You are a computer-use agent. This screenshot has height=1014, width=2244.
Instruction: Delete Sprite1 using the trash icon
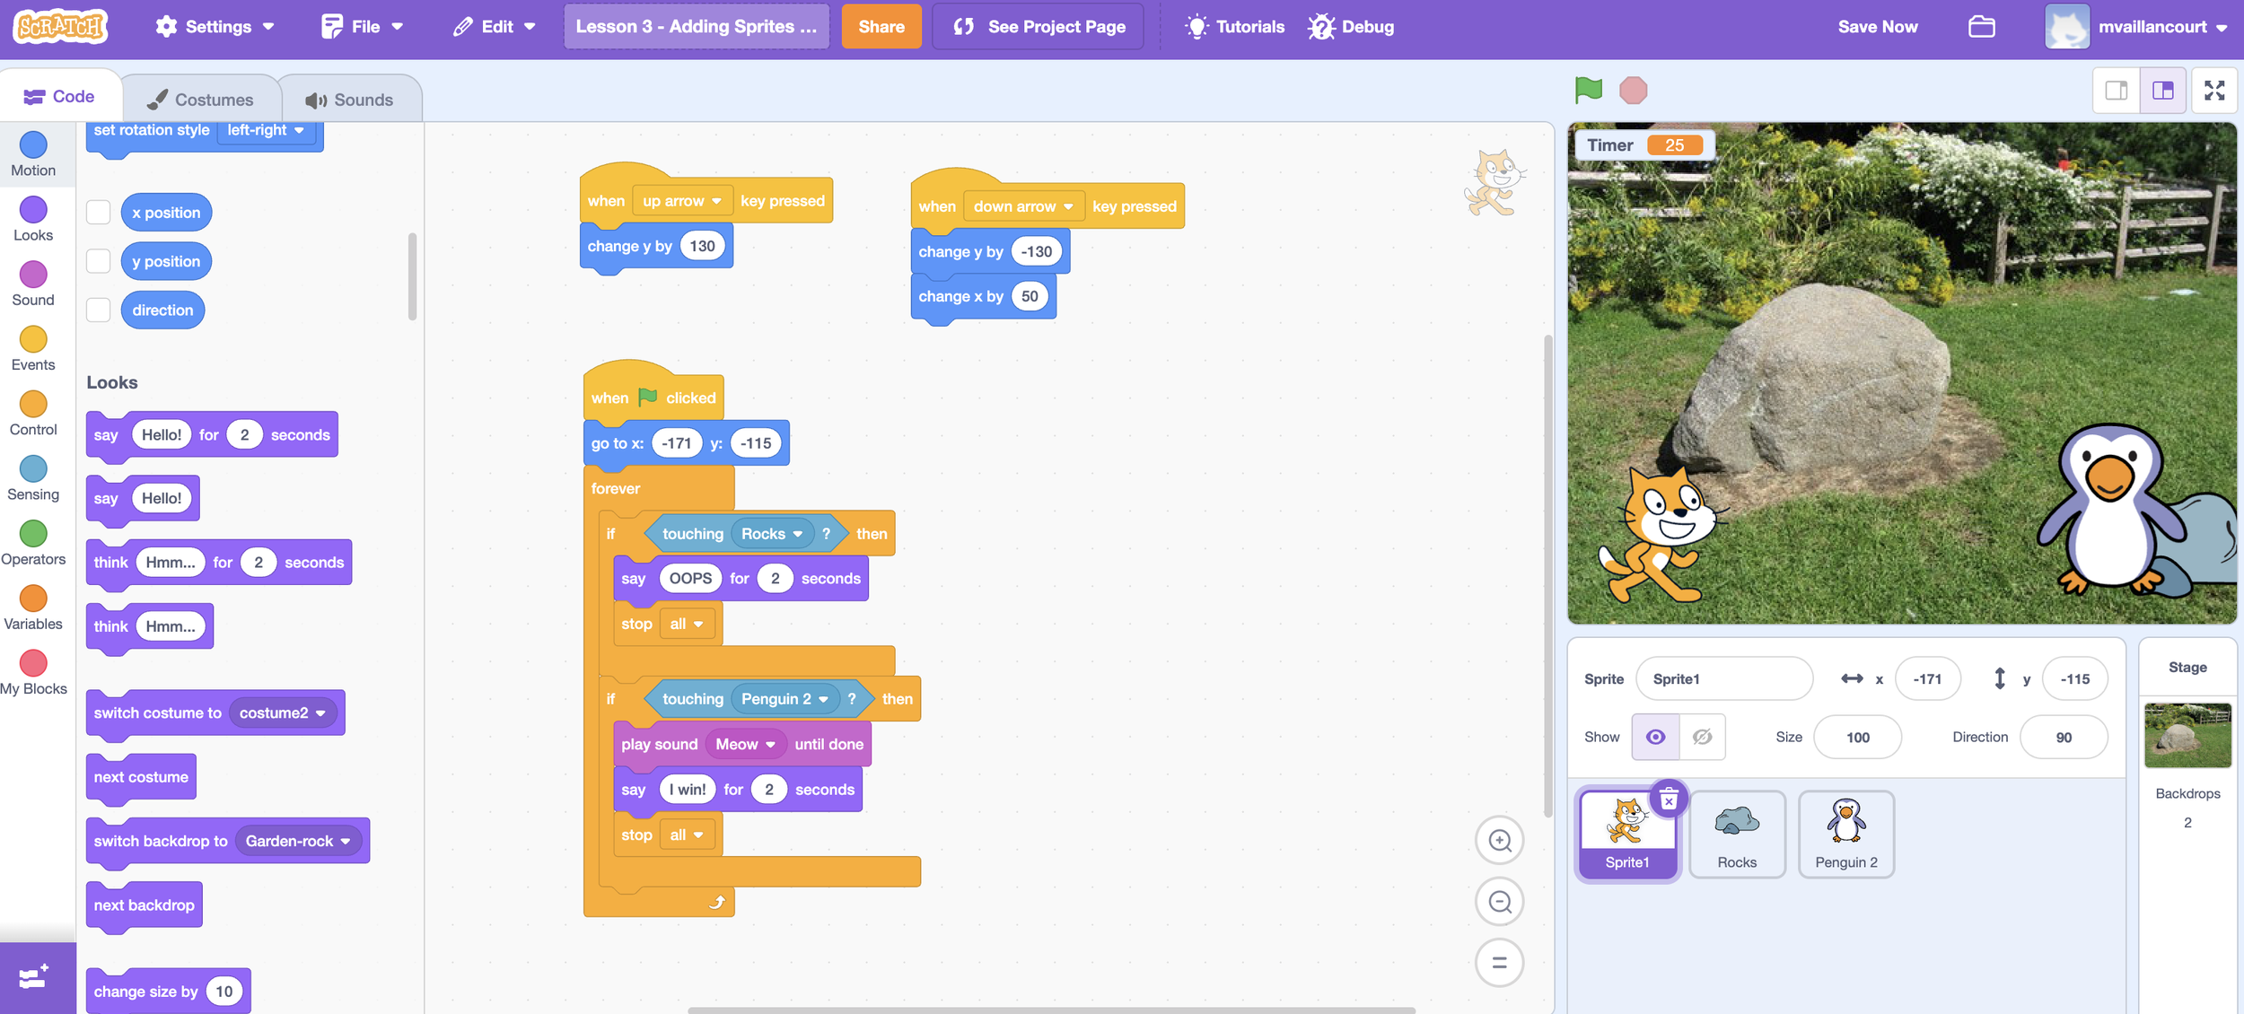1668,799
